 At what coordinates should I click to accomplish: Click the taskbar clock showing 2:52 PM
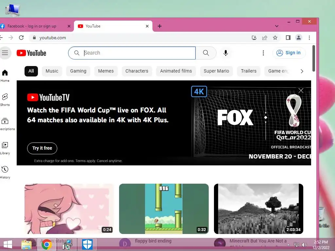coord(321,245)
